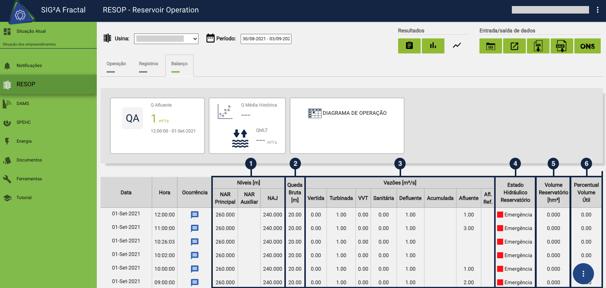The image size is (606, 288).
Task: Open the floating round options button
Action: pyautogui.click(x=583, y=274)
